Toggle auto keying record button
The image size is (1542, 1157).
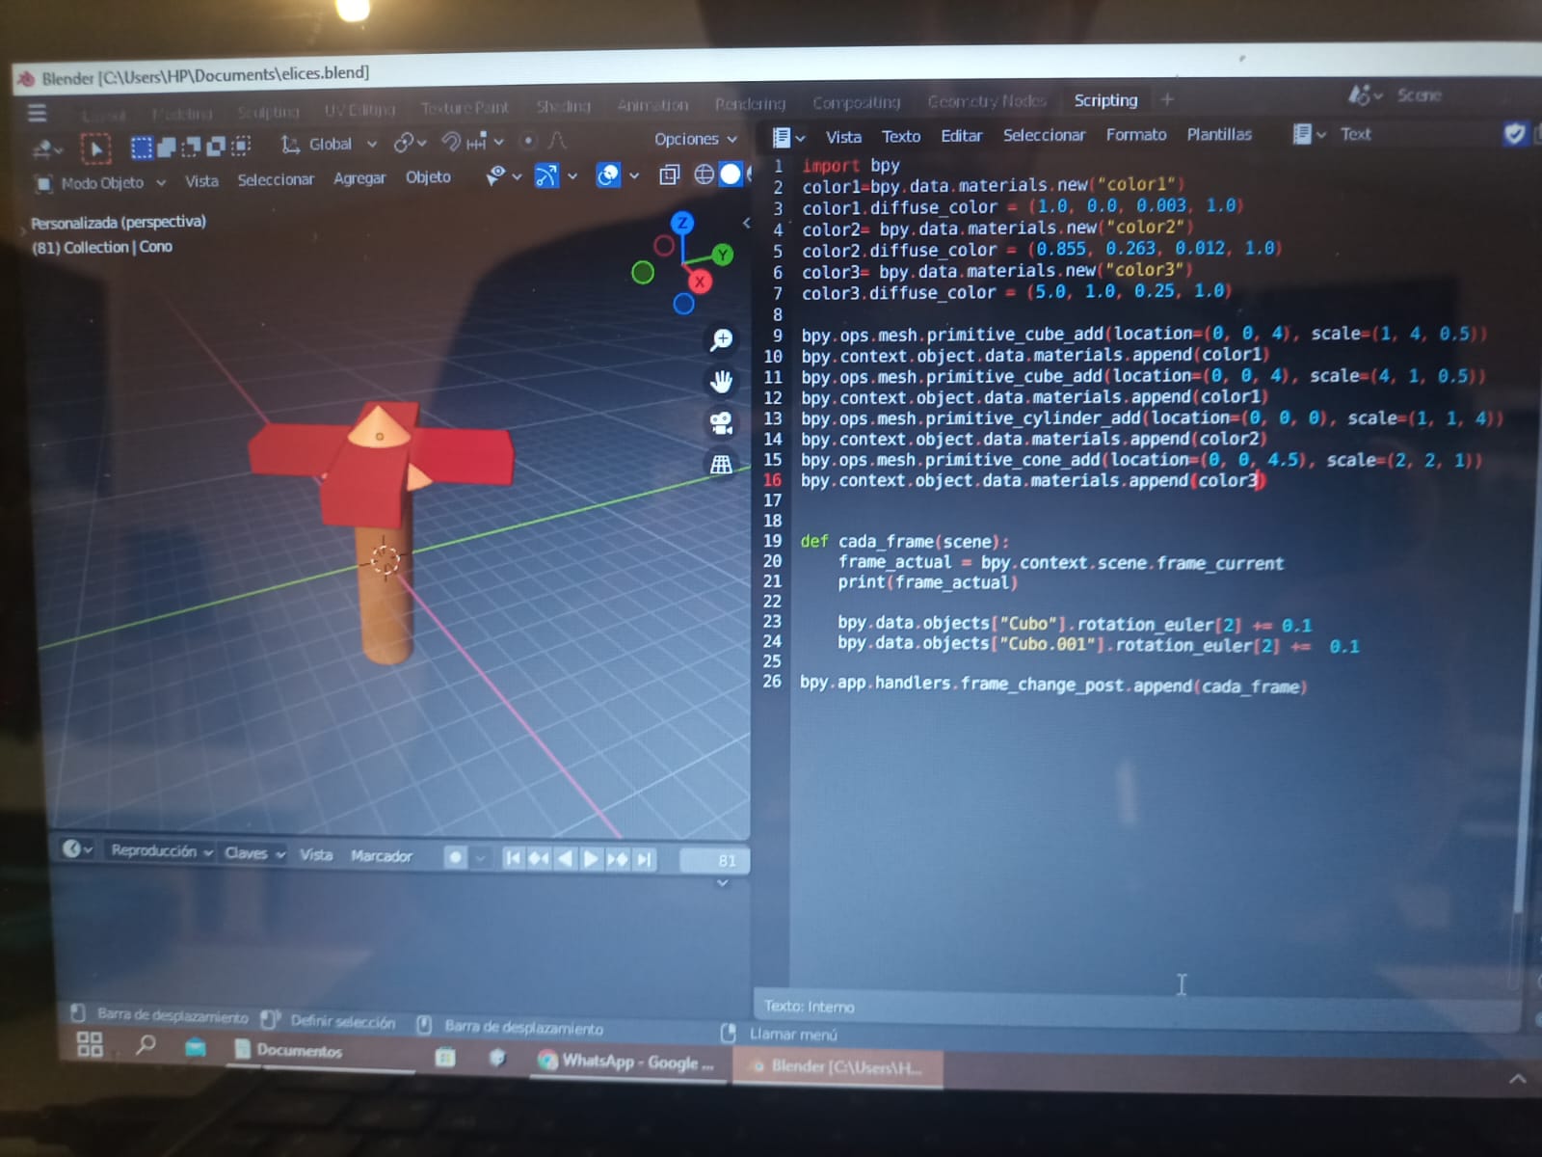[455, 857]
